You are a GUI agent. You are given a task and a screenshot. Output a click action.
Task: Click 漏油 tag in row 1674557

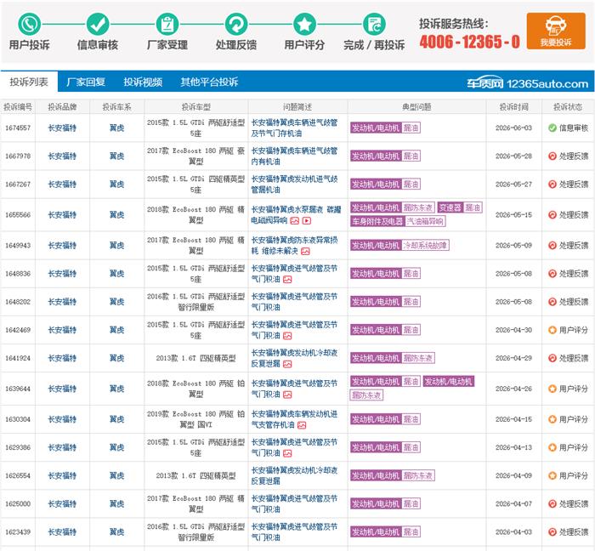pos(411,128)
